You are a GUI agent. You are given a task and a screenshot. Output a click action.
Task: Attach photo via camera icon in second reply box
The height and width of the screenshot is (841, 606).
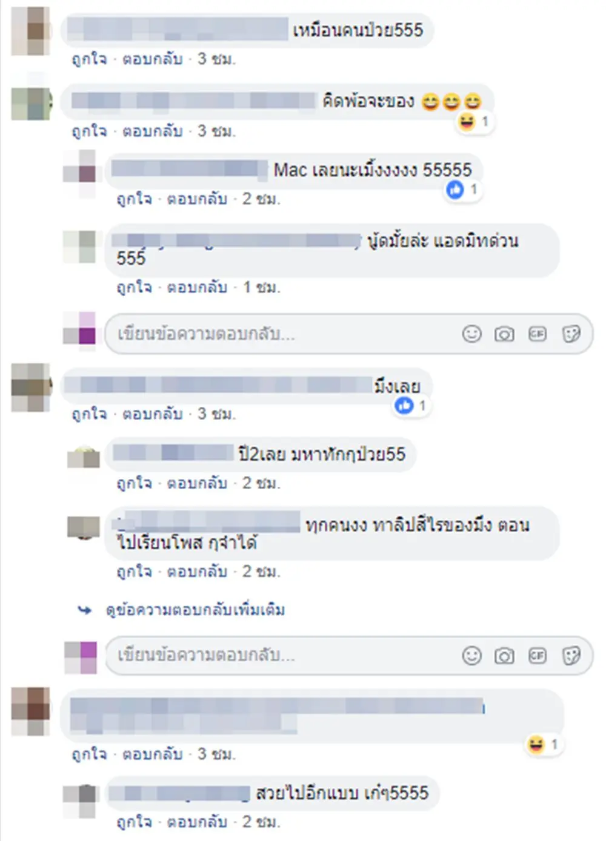pyautogui.click(x=504, y=655)
